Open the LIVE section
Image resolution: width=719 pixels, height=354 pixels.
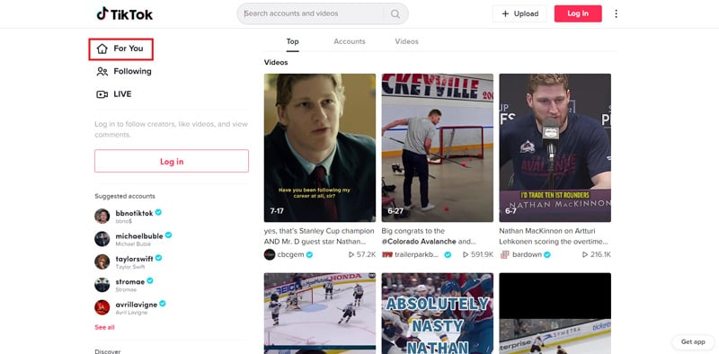point(114,94)
